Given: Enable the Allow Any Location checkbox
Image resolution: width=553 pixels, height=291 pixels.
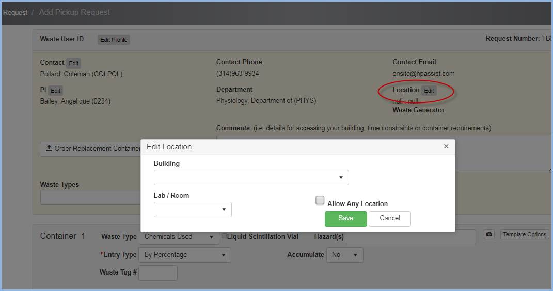Looking at the screenshot, I should point(320,201).
